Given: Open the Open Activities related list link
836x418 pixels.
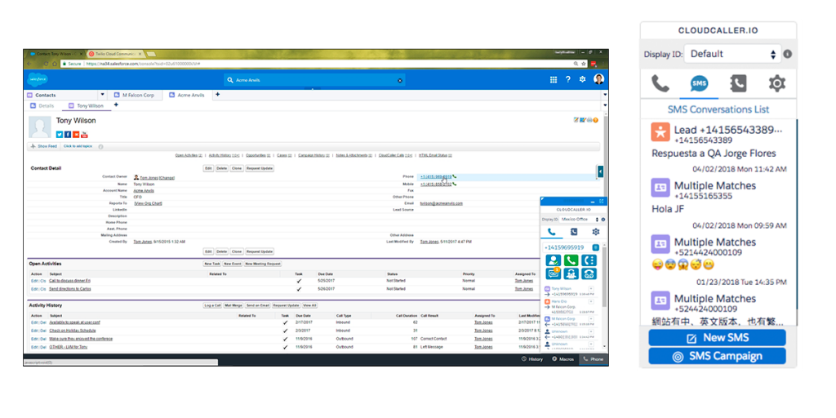Looking at the screenshot, I should [x=189, y=155].
